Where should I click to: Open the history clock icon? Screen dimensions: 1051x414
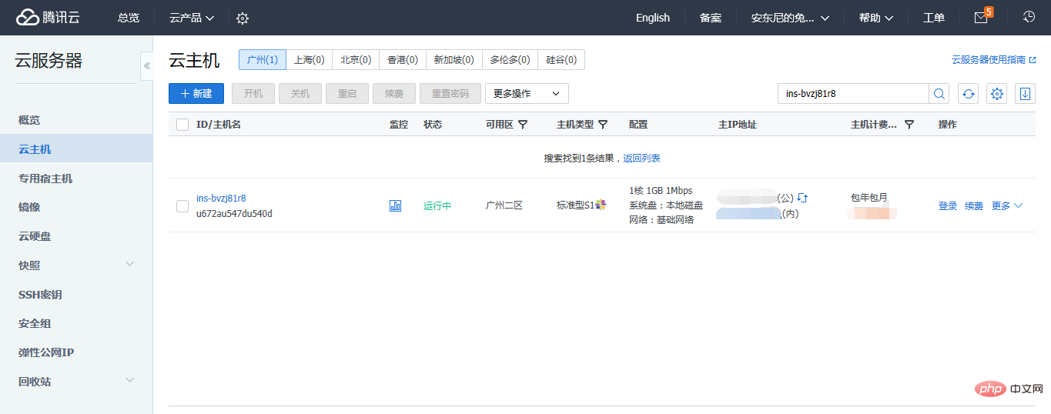(1029, 17)
